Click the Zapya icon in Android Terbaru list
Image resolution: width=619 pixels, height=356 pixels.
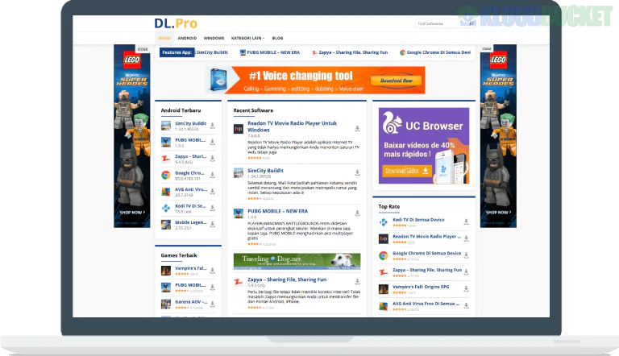[x=165, y=158]
